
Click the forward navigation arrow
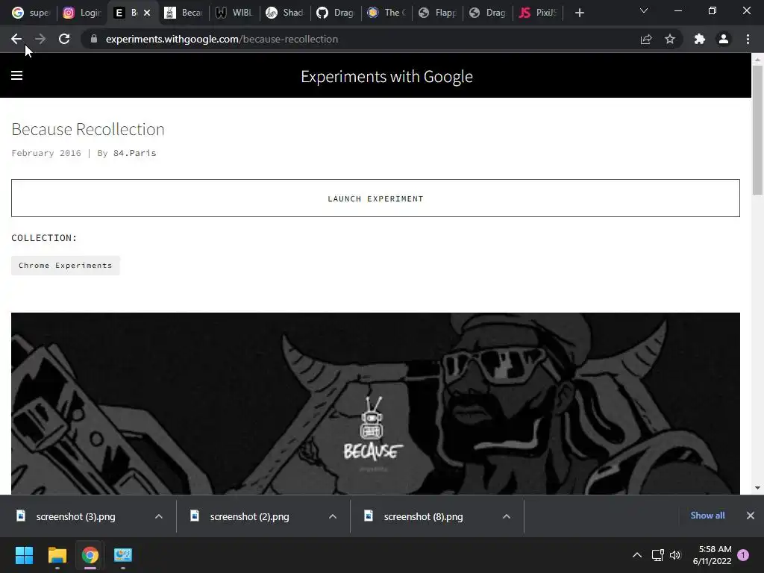pyautogui.click(x=40, y=39)
